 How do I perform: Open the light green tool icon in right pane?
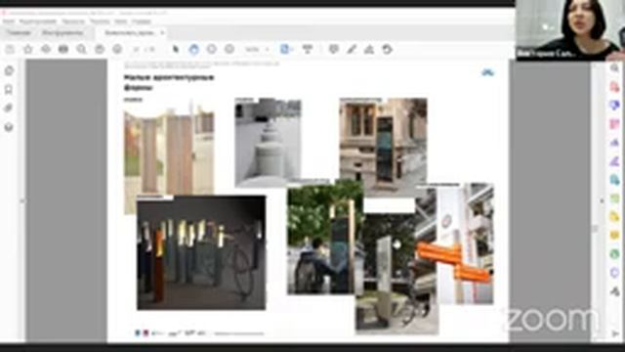tap(614, 198)
